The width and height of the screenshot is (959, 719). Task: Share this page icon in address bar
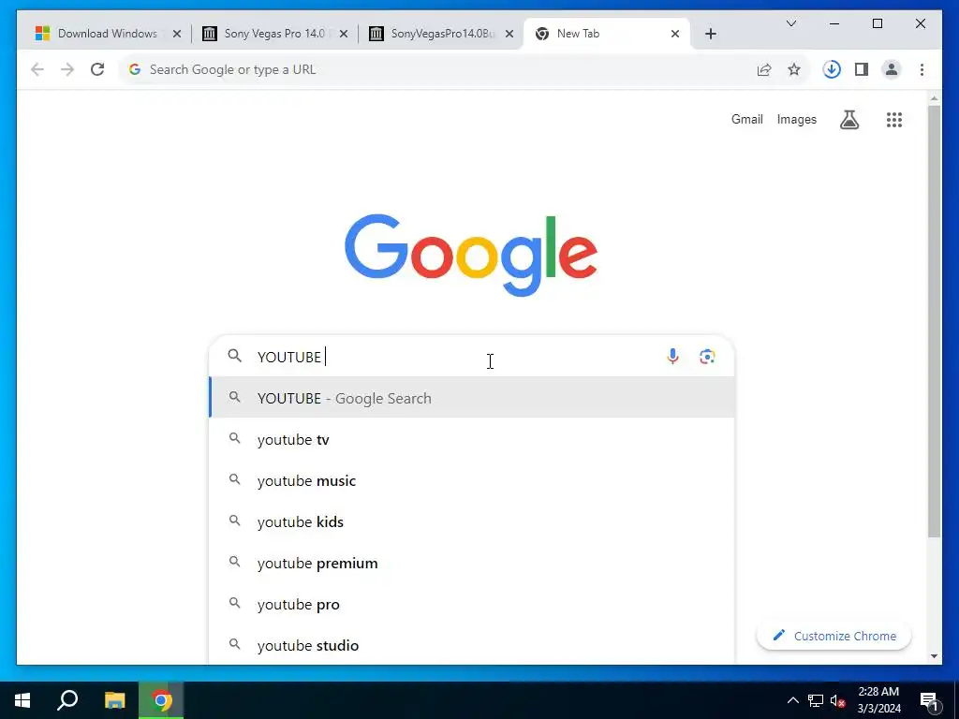point(764,69)
